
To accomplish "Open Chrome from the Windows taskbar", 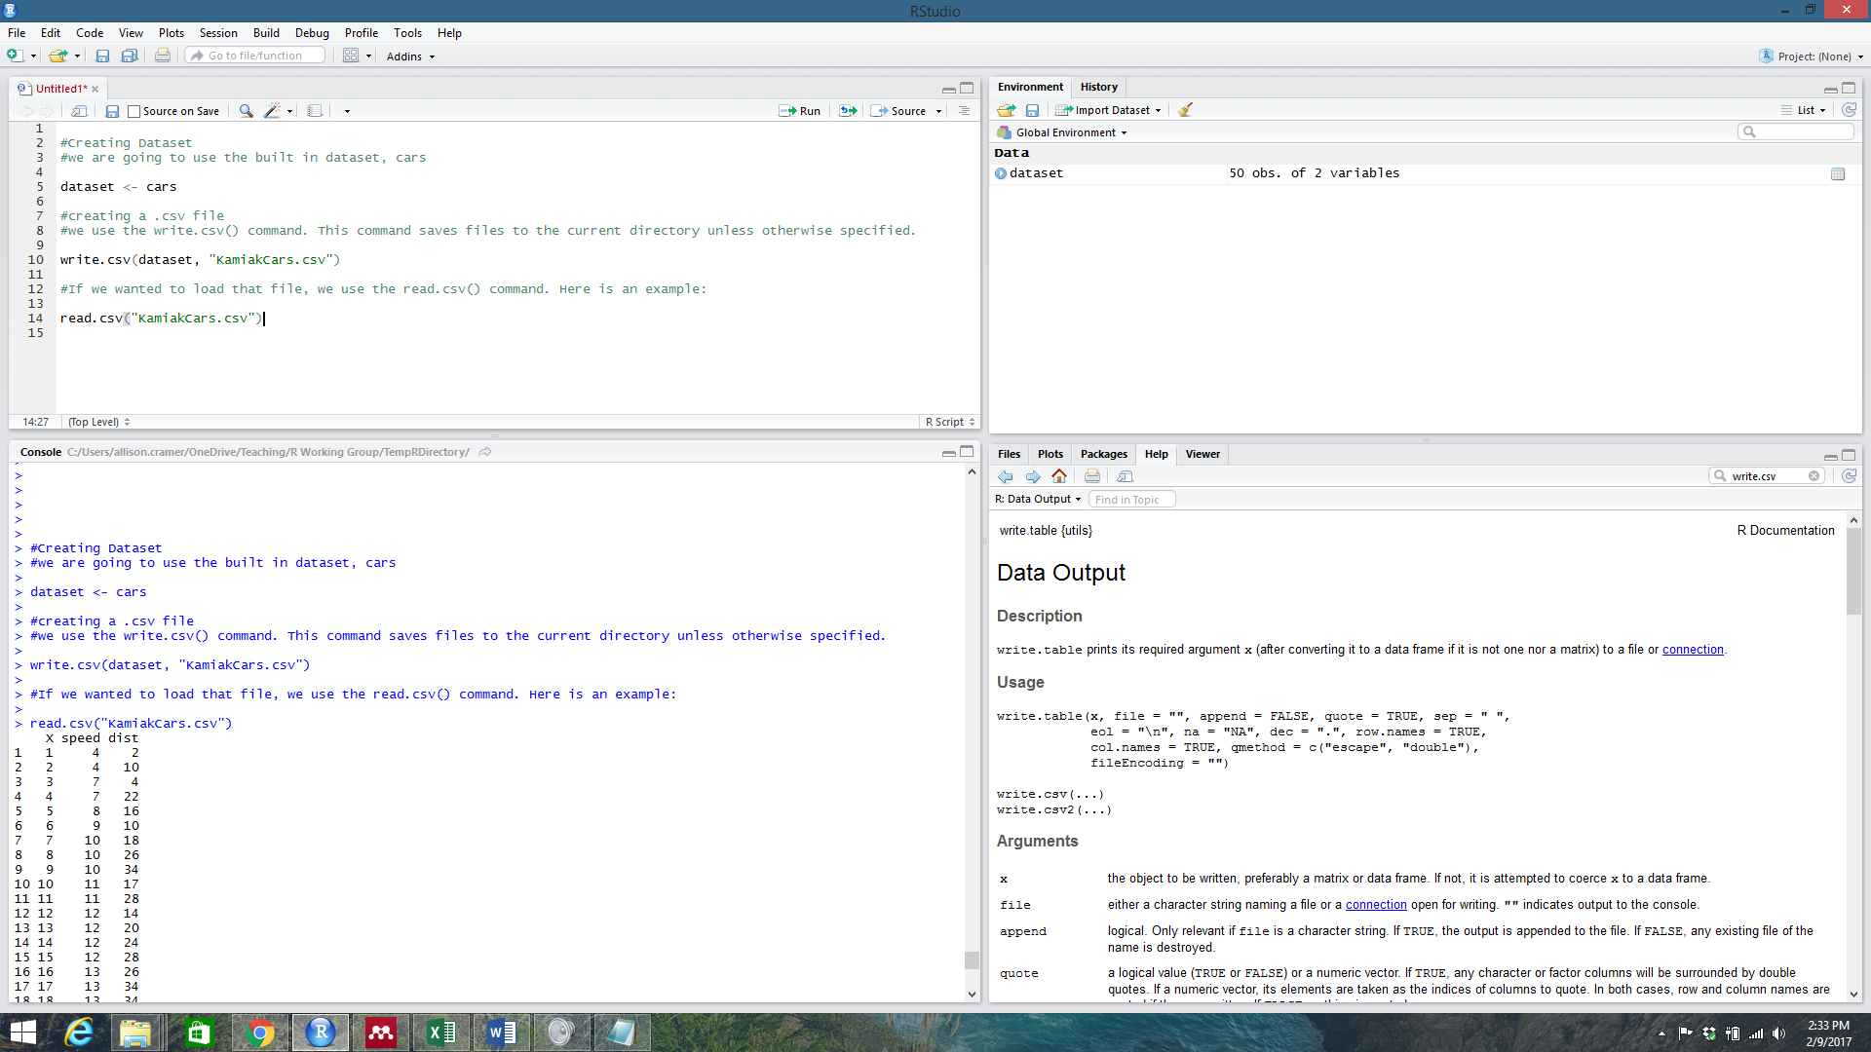I will pos(260,1033).
